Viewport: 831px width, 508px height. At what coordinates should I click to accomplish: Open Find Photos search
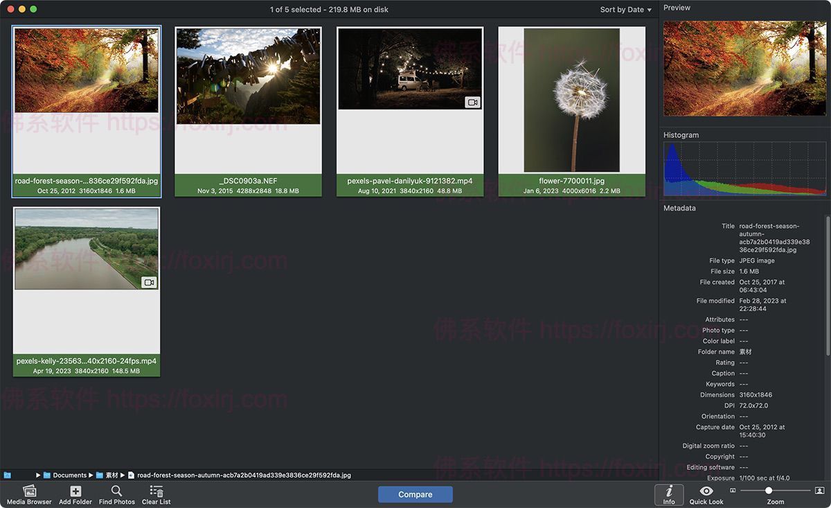click(116, 492)
